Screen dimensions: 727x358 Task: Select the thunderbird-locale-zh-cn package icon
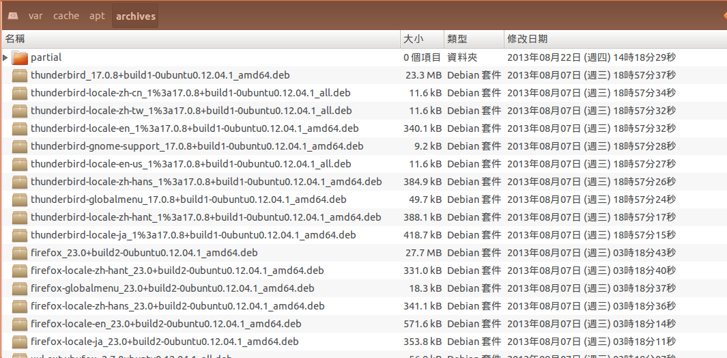coord(20,93)
